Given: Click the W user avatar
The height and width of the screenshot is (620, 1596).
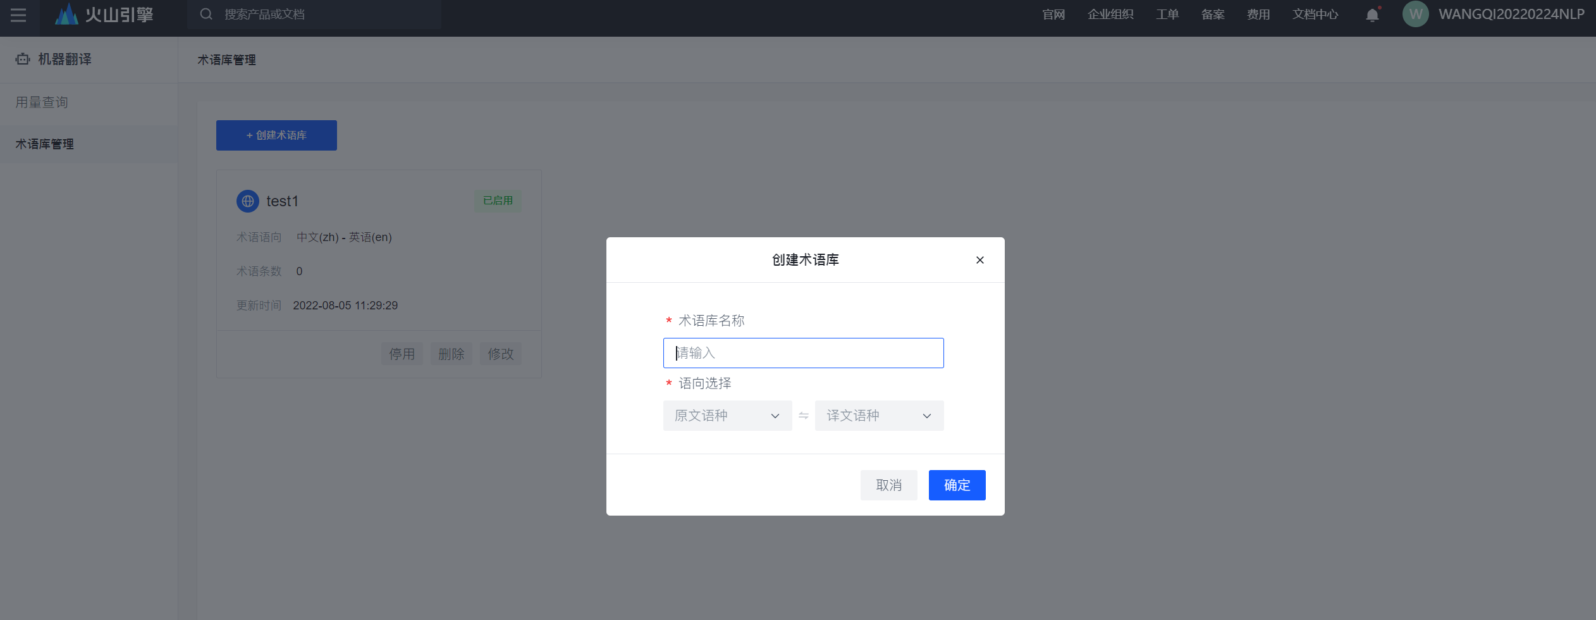Looking at the screenshot, I should [x=1415, y=14].
